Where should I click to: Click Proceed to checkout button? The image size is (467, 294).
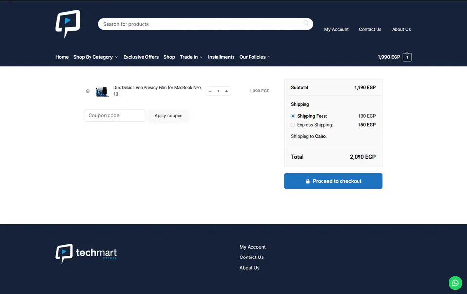333,181
